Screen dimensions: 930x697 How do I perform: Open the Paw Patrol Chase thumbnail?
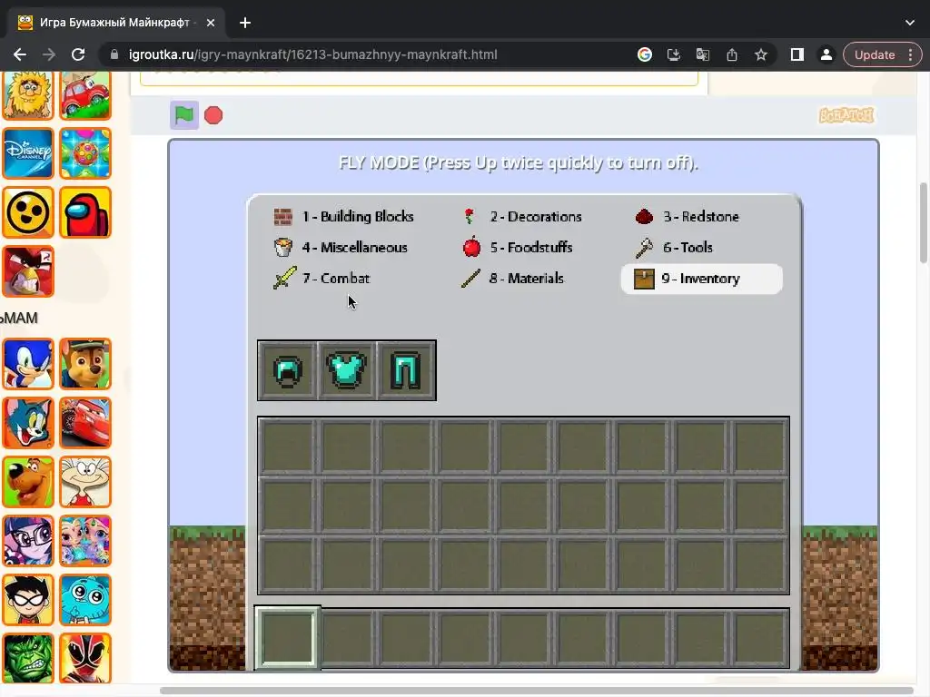85,364
